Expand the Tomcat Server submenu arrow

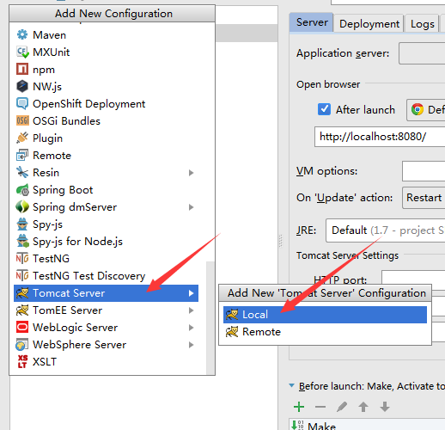(192, 293)
